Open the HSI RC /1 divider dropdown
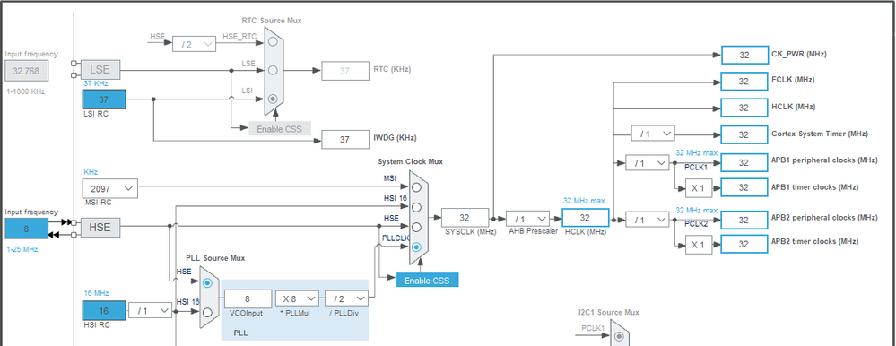 [151, 311]
